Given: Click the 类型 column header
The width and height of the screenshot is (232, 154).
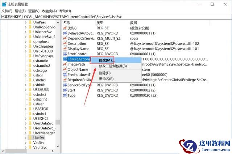Looking at the screenshot, I should tap(112, 23).
